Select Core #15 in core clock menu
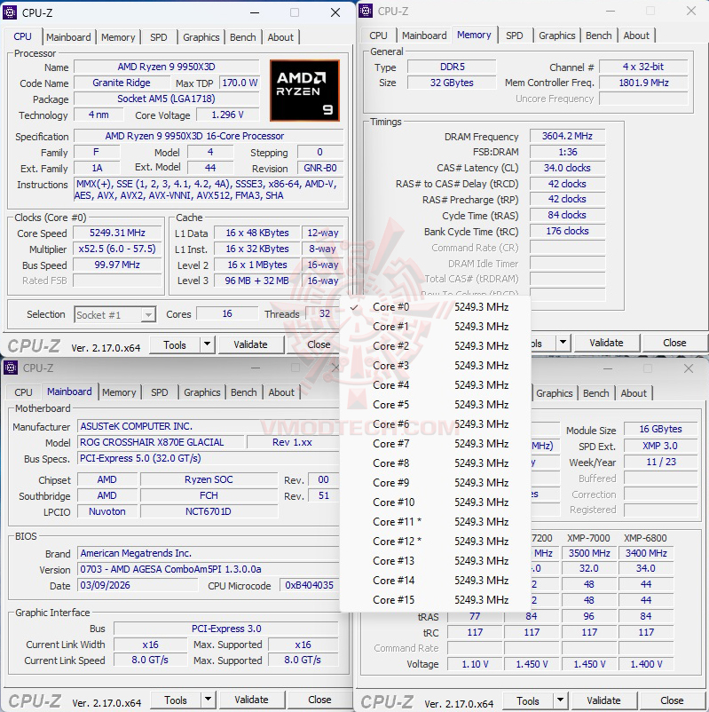Image resolution: width=709 pixels, height=712 pixels. click(435, 600)
